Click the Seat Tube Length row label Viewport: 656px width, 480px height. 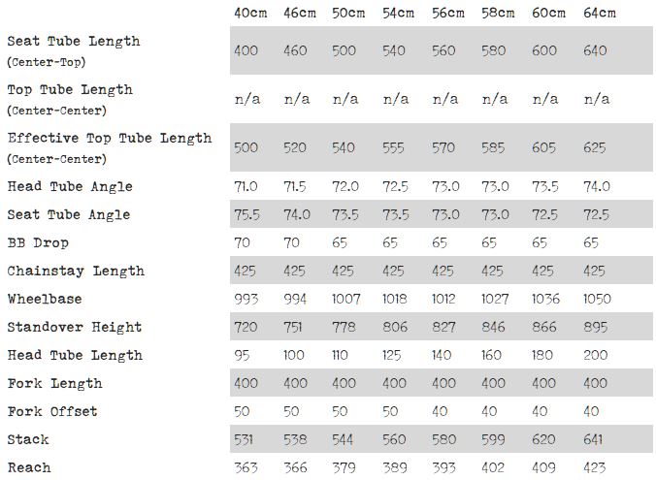[x=74, y=41]
